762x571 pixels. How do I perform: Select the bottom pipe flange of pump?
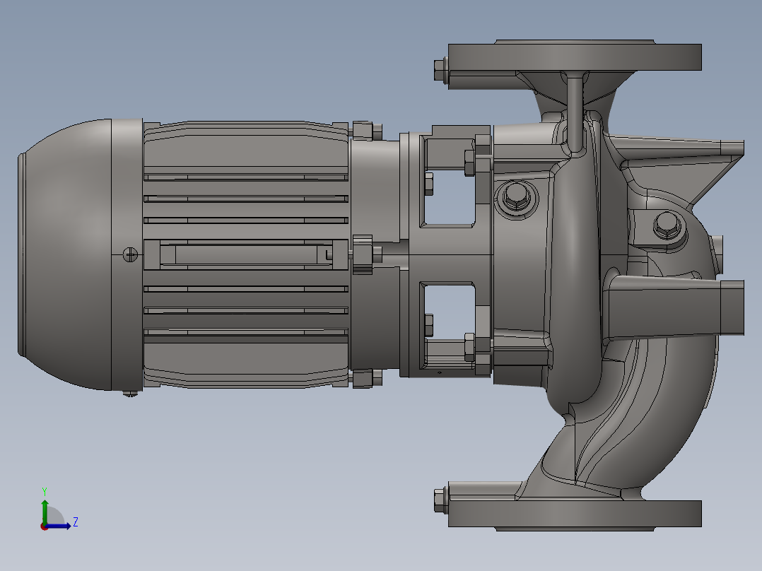(x=575, y=514)
